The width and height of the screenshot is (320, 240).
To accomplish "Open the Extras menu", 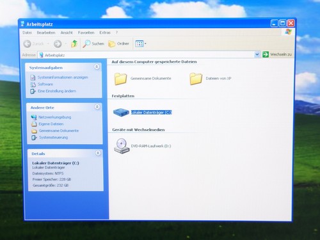I will pyautogui.click(x=105, y=33).
